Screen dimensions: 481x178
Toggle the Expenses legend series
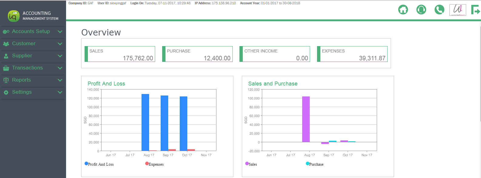click(x=156, y=164)
